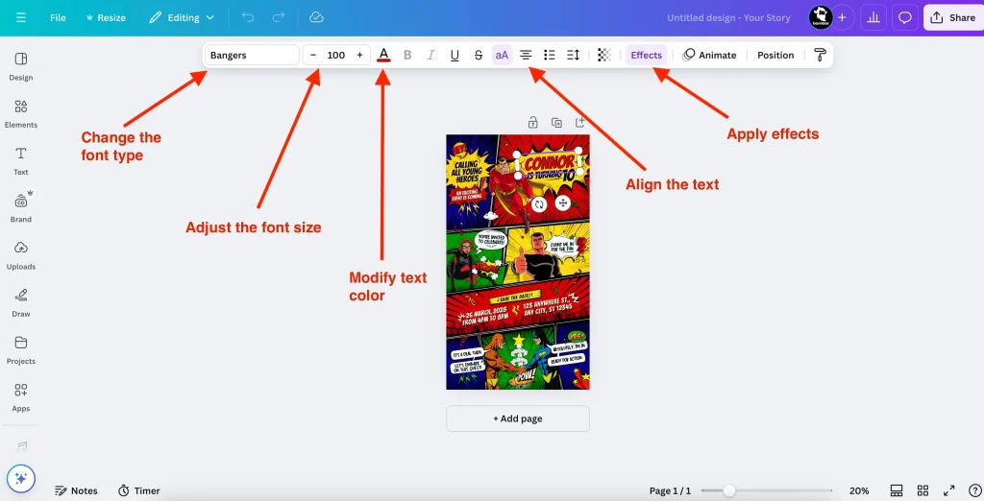Click the text color icon
The width and height of the screenshot is (984, 501).
[x=383, y=55]
